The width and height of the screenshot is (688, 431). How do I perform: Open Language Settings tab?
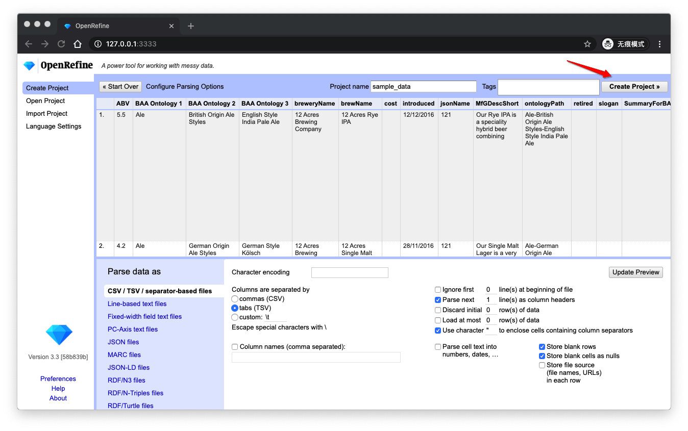tap(54, 126)
